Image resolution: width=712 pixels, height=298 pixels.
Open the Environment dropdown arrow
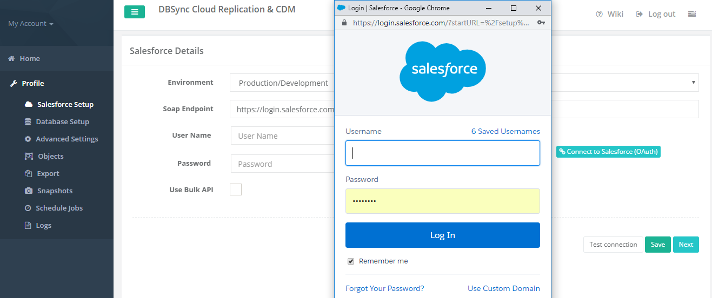pyautogui.click(x=693, y=83)
